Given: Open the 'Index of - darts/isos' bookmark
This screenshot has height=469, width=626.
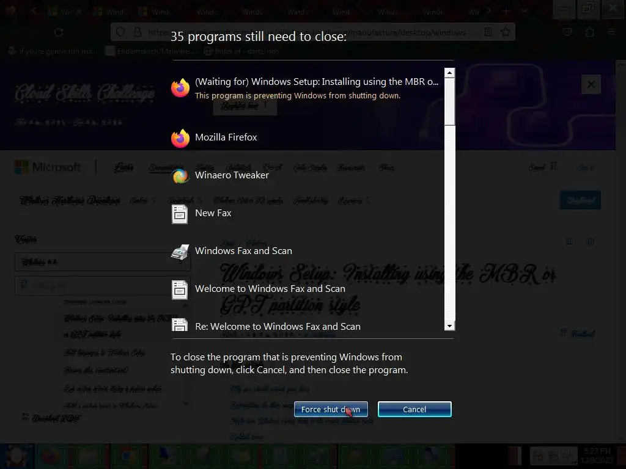Looking at the screenshot, I should pos(241,51).
